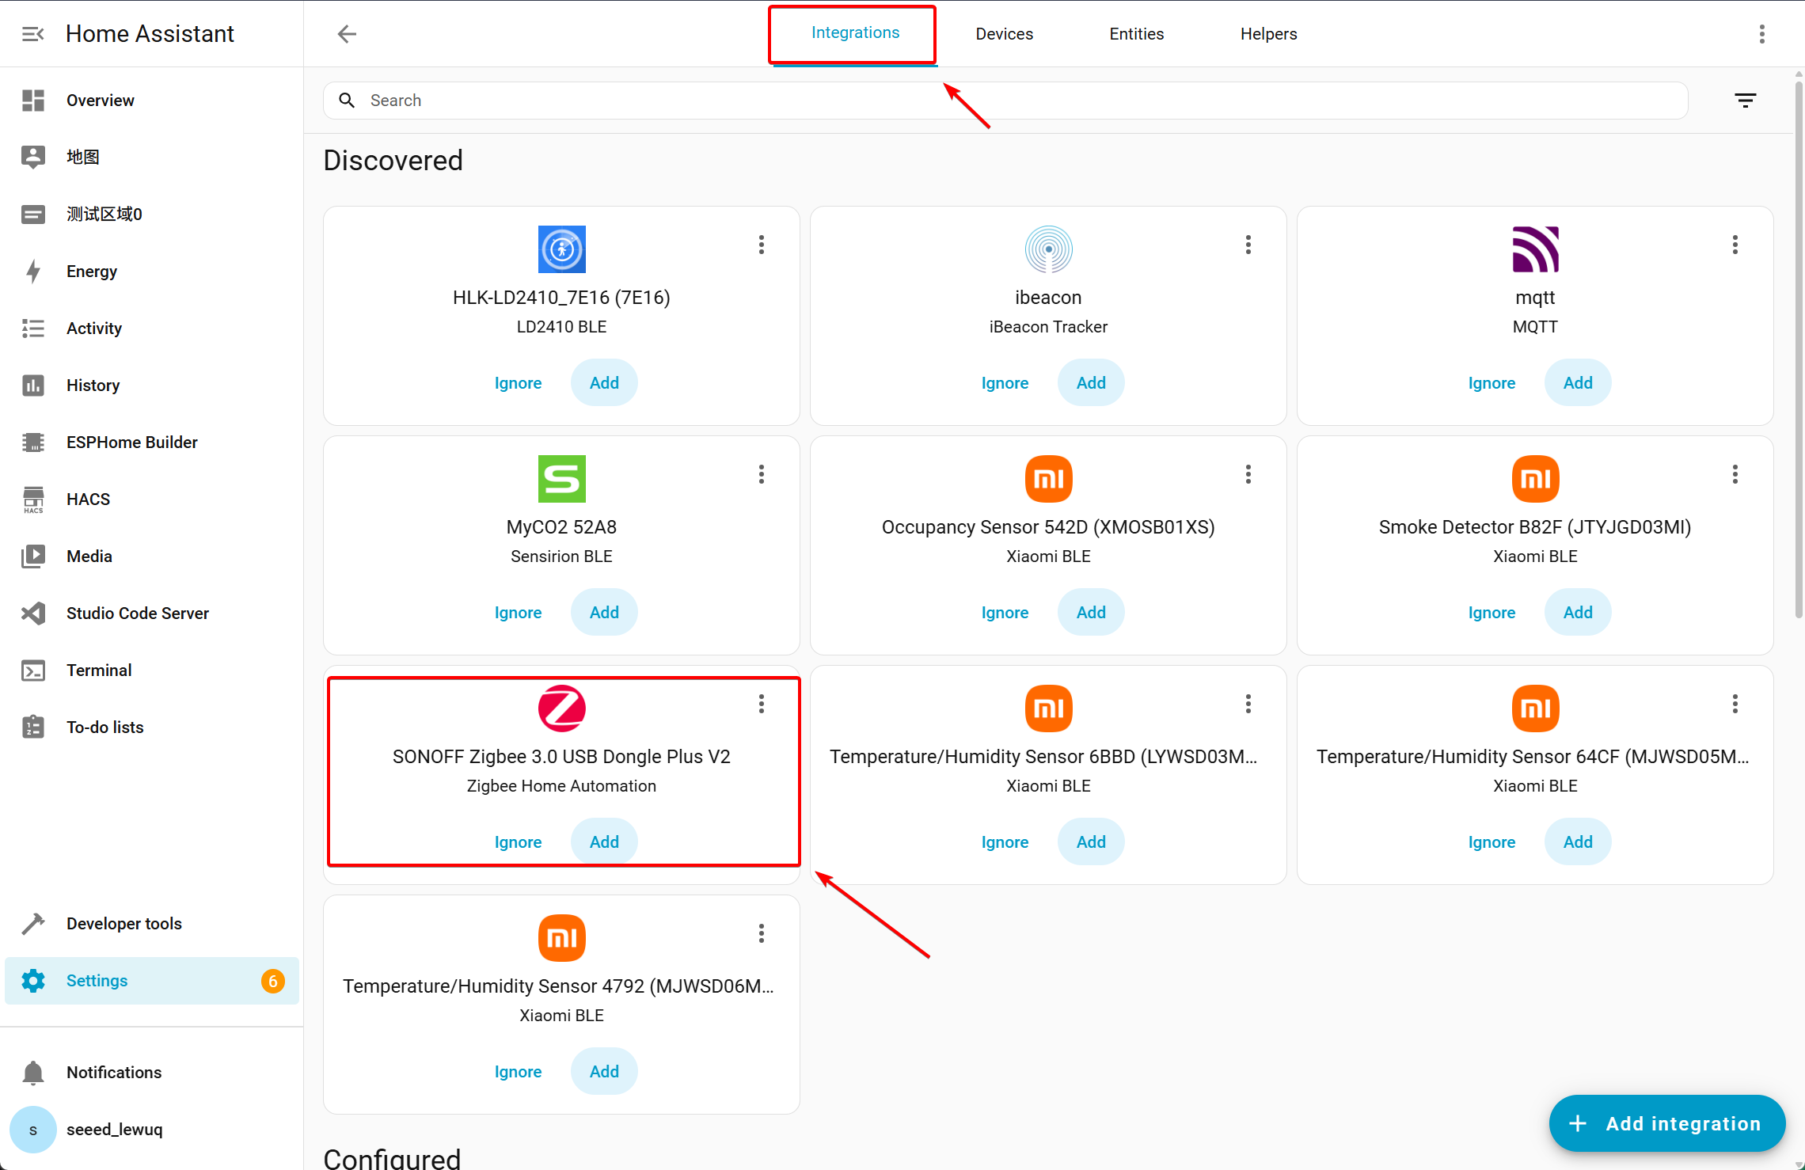Screen dimensions: 1805x1170
Task: Add the SONOFF Zigbee dongle
Action: [x=604, y=841]
